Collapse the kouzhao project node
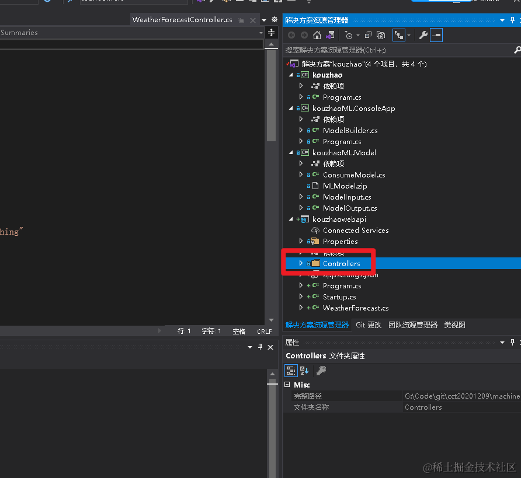 point(291,75)
